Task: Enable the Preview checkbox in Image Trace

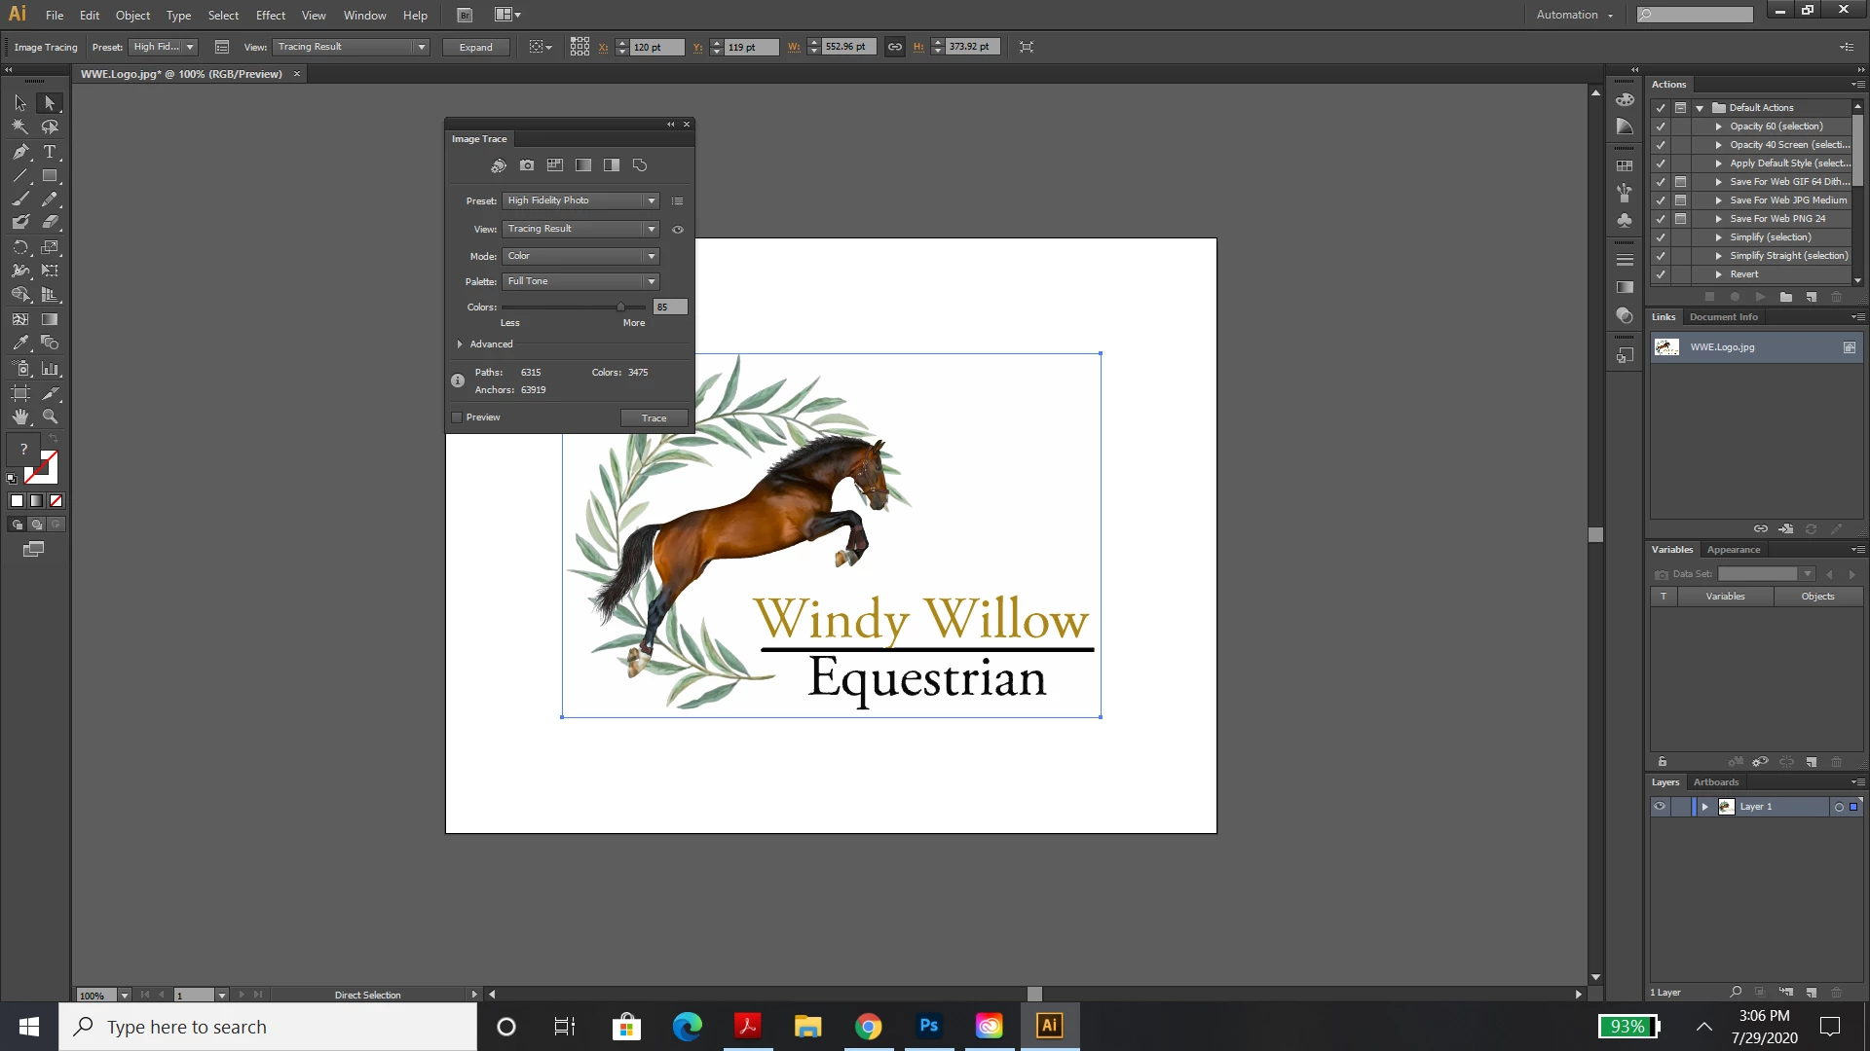Action: [457, 417]
